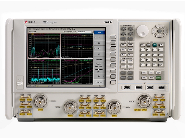The image size is (185, 139).
Task: Push the Scale hardkey
Action: point(123,50)
